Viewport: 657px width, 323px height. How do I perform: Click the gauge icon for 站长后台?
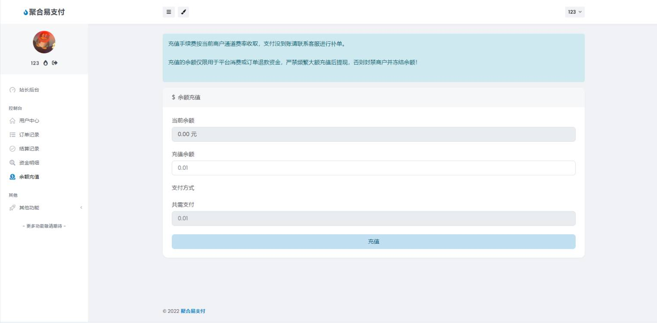click(12, 90)
